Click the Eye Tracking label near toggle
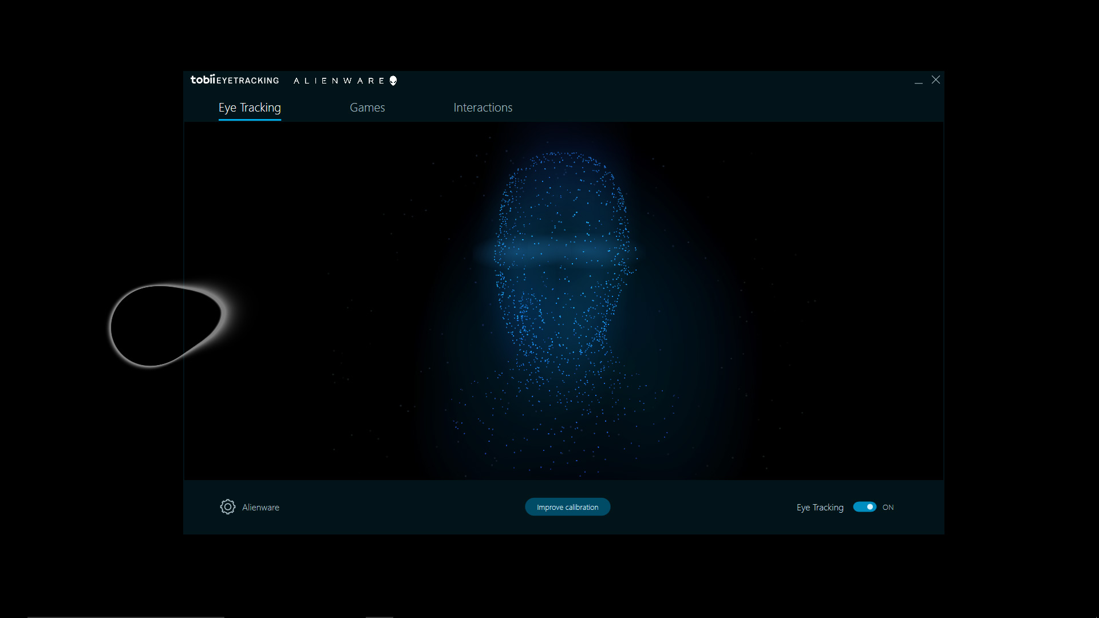The image size is (1099, 618). coord(820,508)
